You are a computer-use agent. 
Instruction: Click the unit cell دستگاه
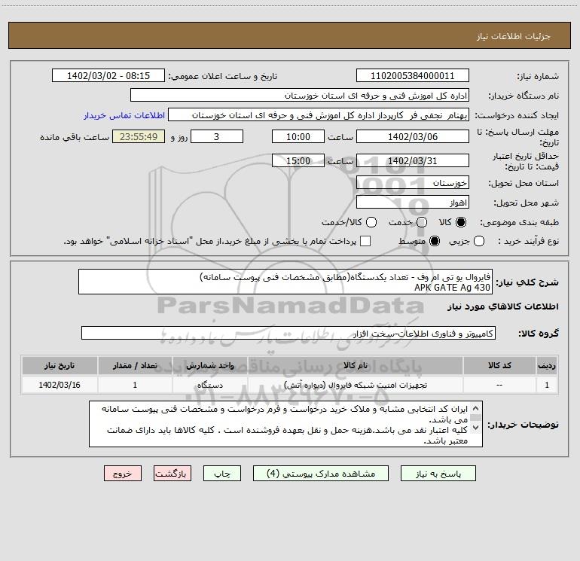point(209,385)
